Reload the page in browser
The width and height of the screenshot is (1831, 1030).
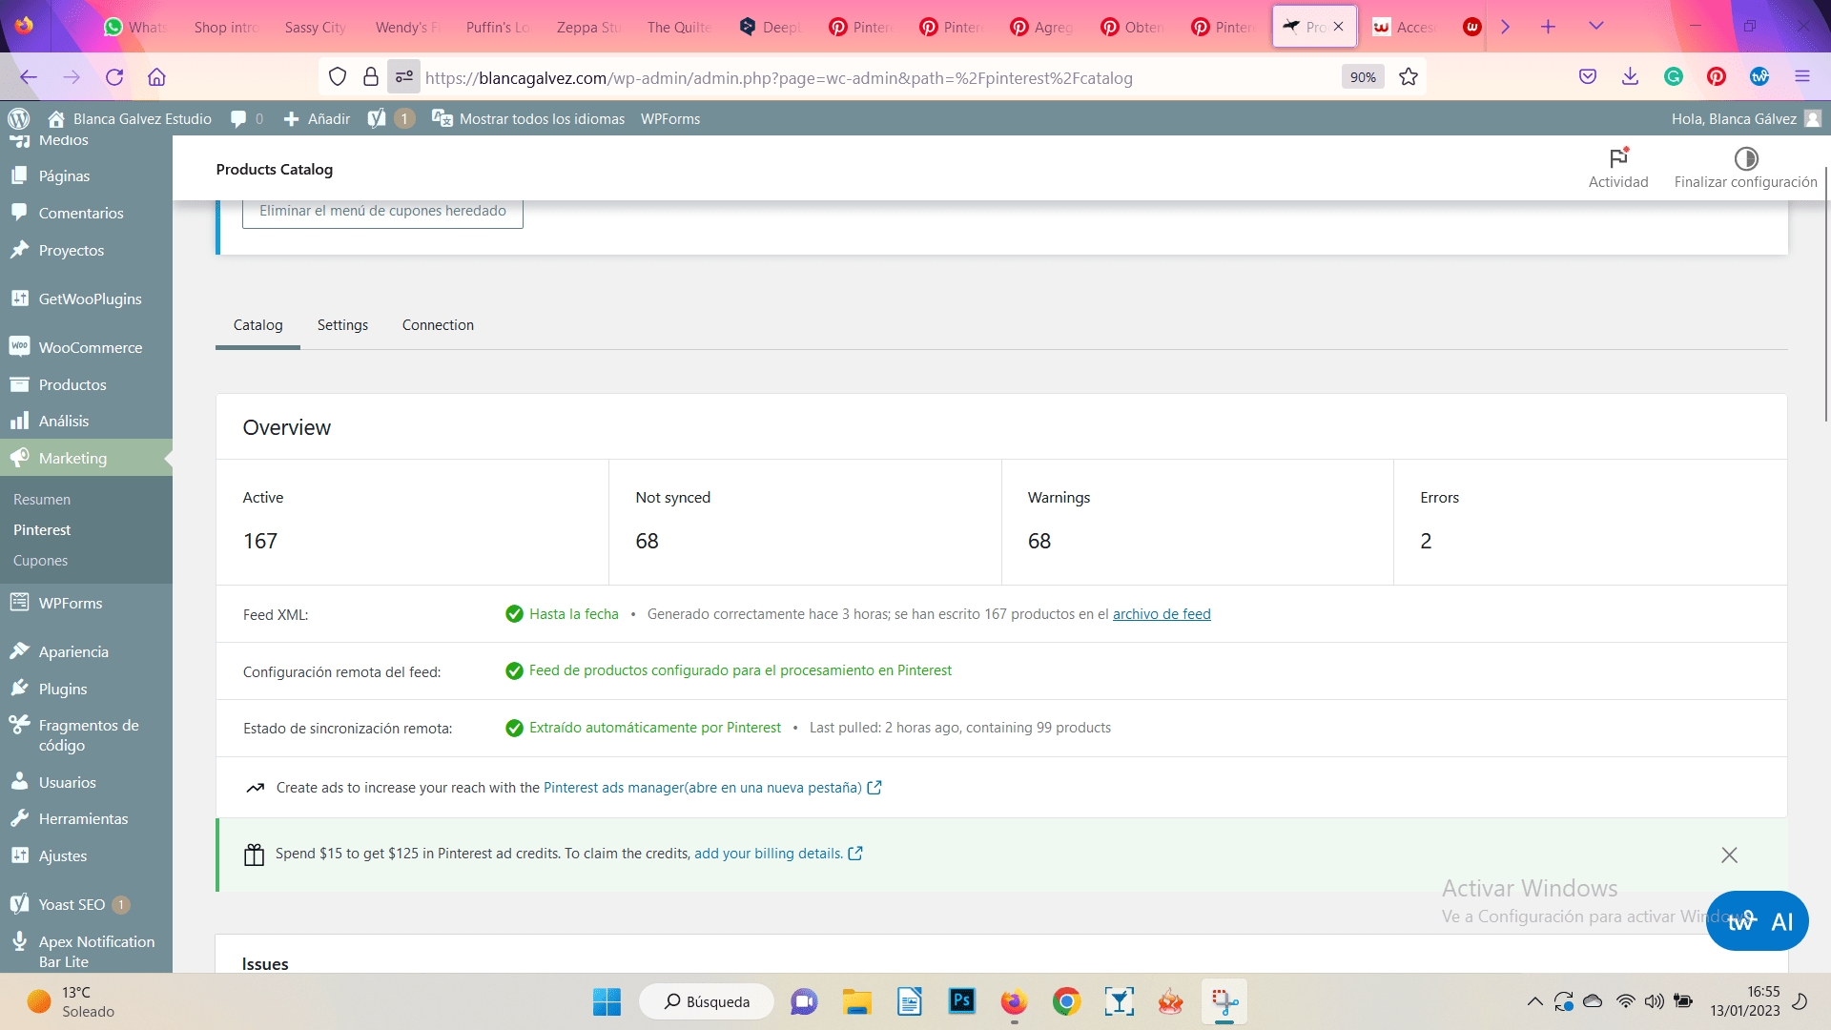[114, 77]
